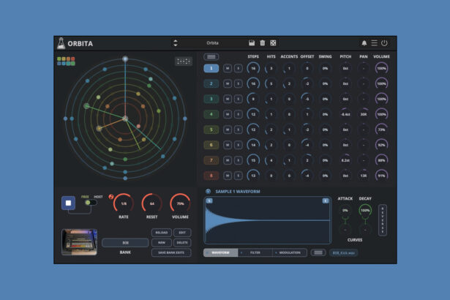
Task: Open the preset up/down arrows selector
Action: [x=176, y=42]
